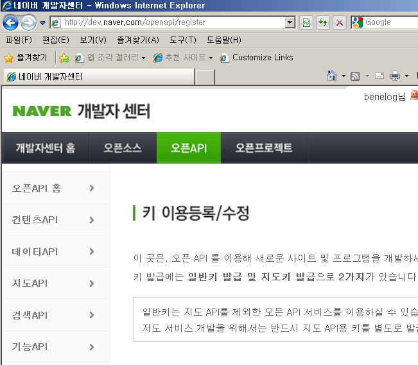Click the NAVER green logo
The height and width of the screenshot is (365, 418).
[42, 111]
